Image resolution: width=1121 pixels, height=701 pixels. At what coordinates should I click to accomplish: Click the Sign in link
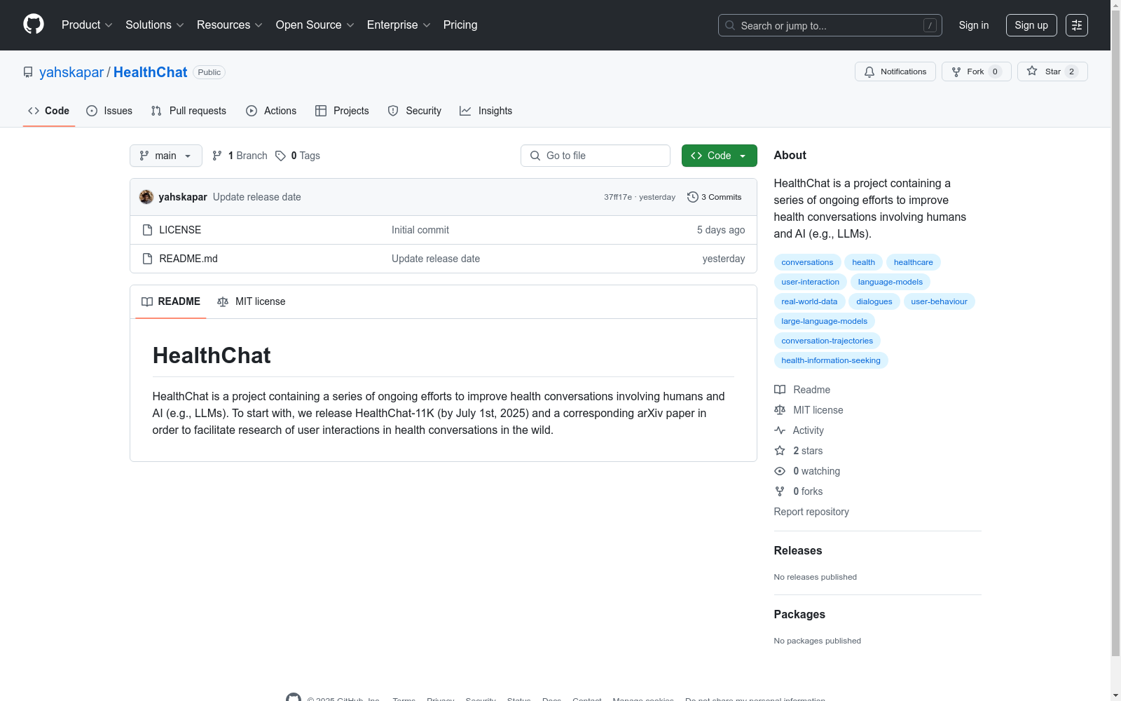click(x=974, y=25)
